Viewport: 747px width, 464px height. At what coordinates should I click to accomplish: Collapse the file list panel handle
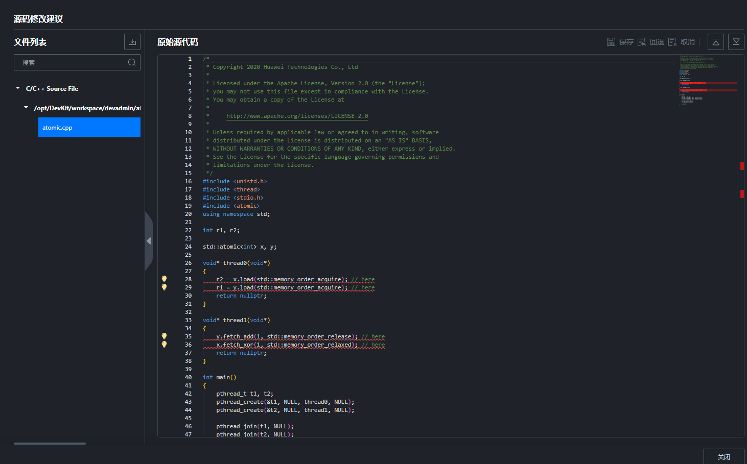pos(149,241)
